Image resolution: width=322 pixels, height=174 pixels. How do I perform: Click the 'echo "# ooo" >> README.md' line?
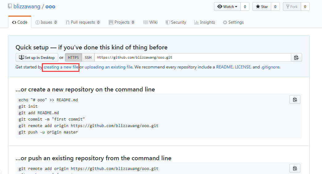48,100
